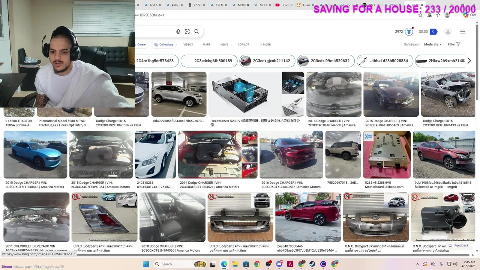Open the Bing account profile icon
The image size is (480, 270).
(448, 31)
